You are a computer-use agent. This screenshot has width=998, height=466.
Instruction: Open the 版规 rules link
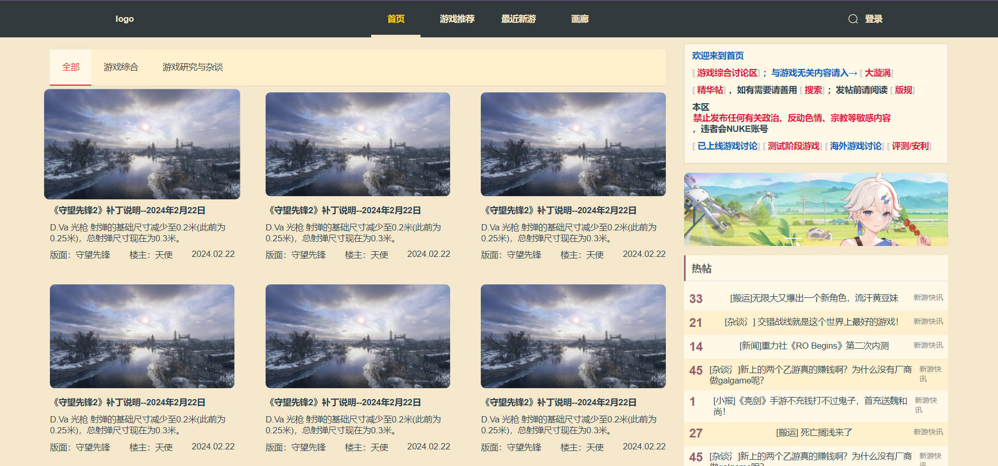(x=903, y=90)
